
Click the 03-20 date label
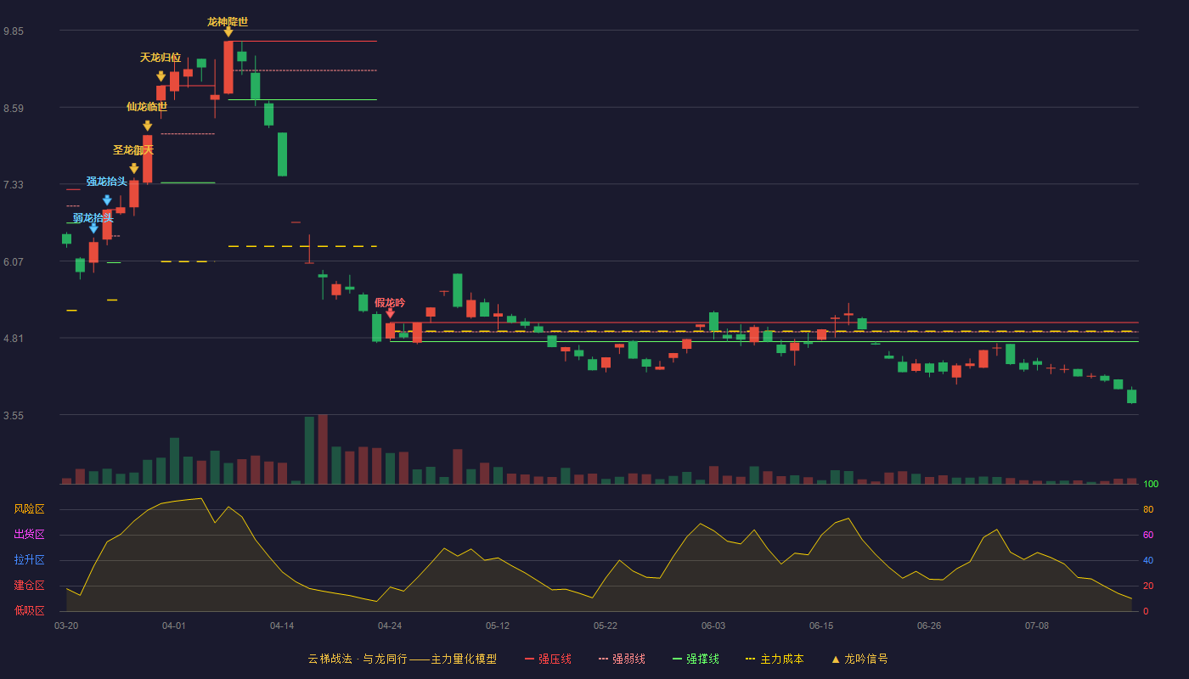[x=66, y=626]
